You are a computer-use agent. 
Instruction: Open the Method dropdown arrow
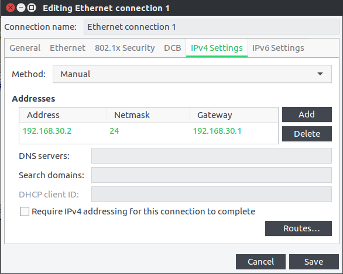click(320, 74)
